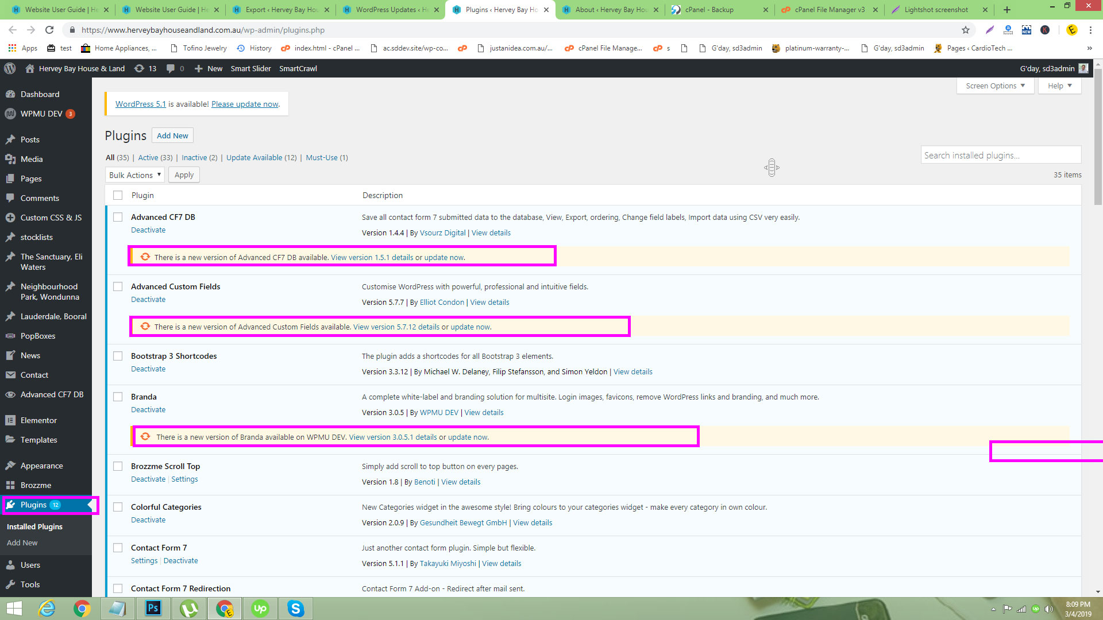Check Contact Form 7 Redirection checkbox
The width and height of the screenshot is (1103, 620).
tap(118, 588)
